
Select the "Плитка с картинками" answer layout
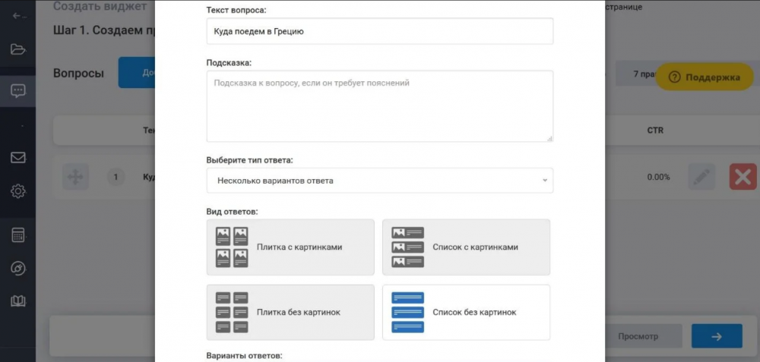(x=290, y=247)
